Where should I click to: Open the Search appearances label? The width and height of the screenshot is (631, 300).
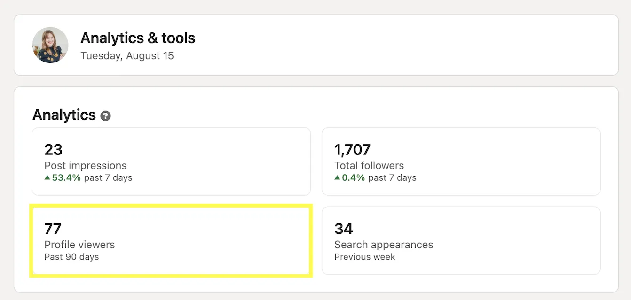(384, 245)
